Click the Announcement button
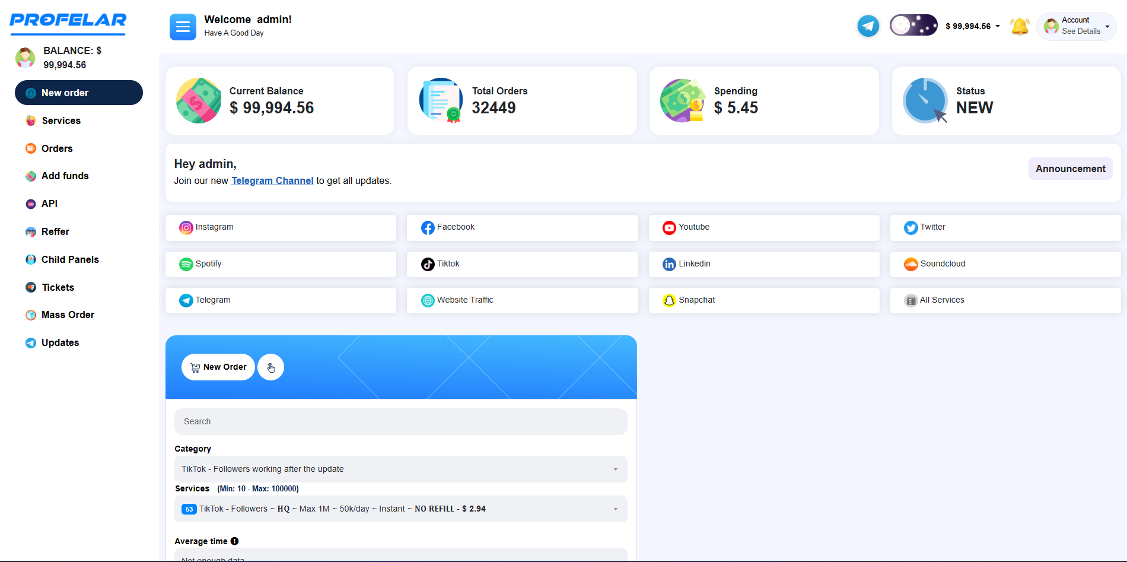 pos(1070,169)
